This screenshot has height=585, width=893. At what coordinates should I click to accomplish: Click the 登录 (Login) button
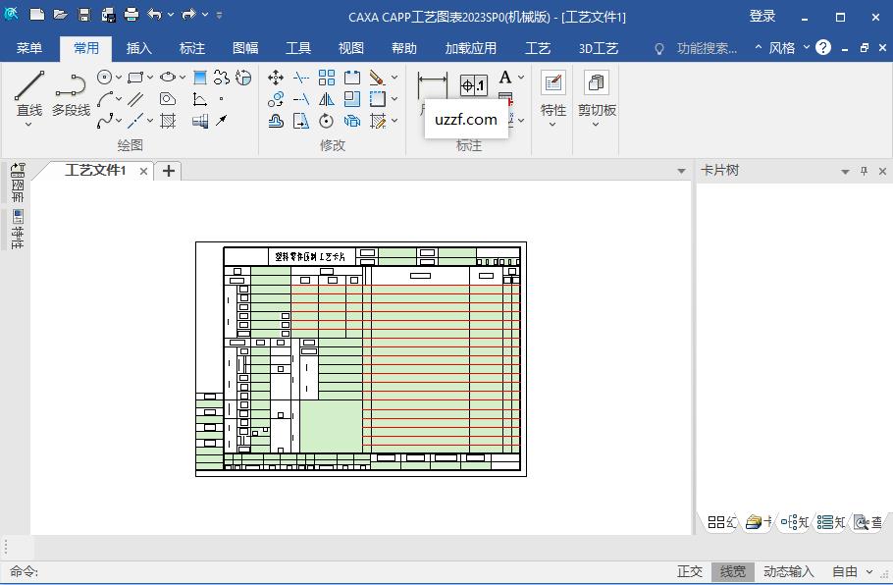762,16
